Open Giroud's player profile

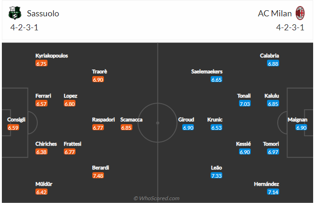pos(186,119)
